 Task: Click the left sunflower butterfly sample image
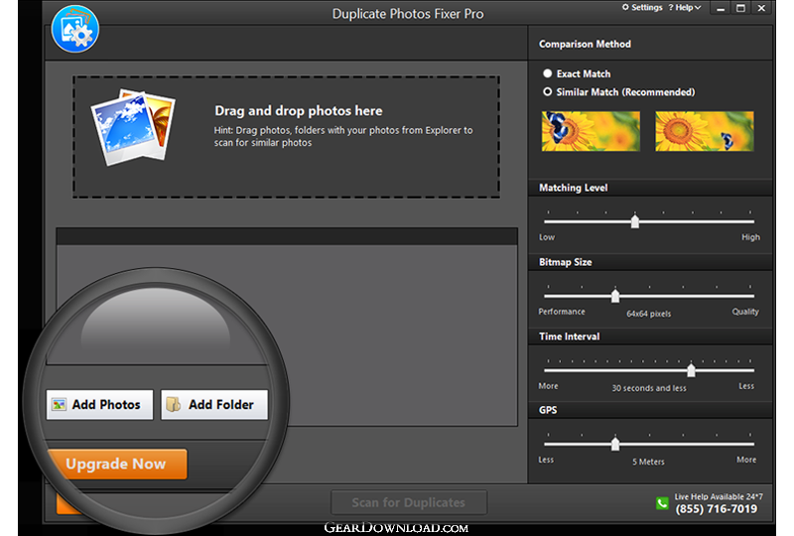tap(591, 131)
